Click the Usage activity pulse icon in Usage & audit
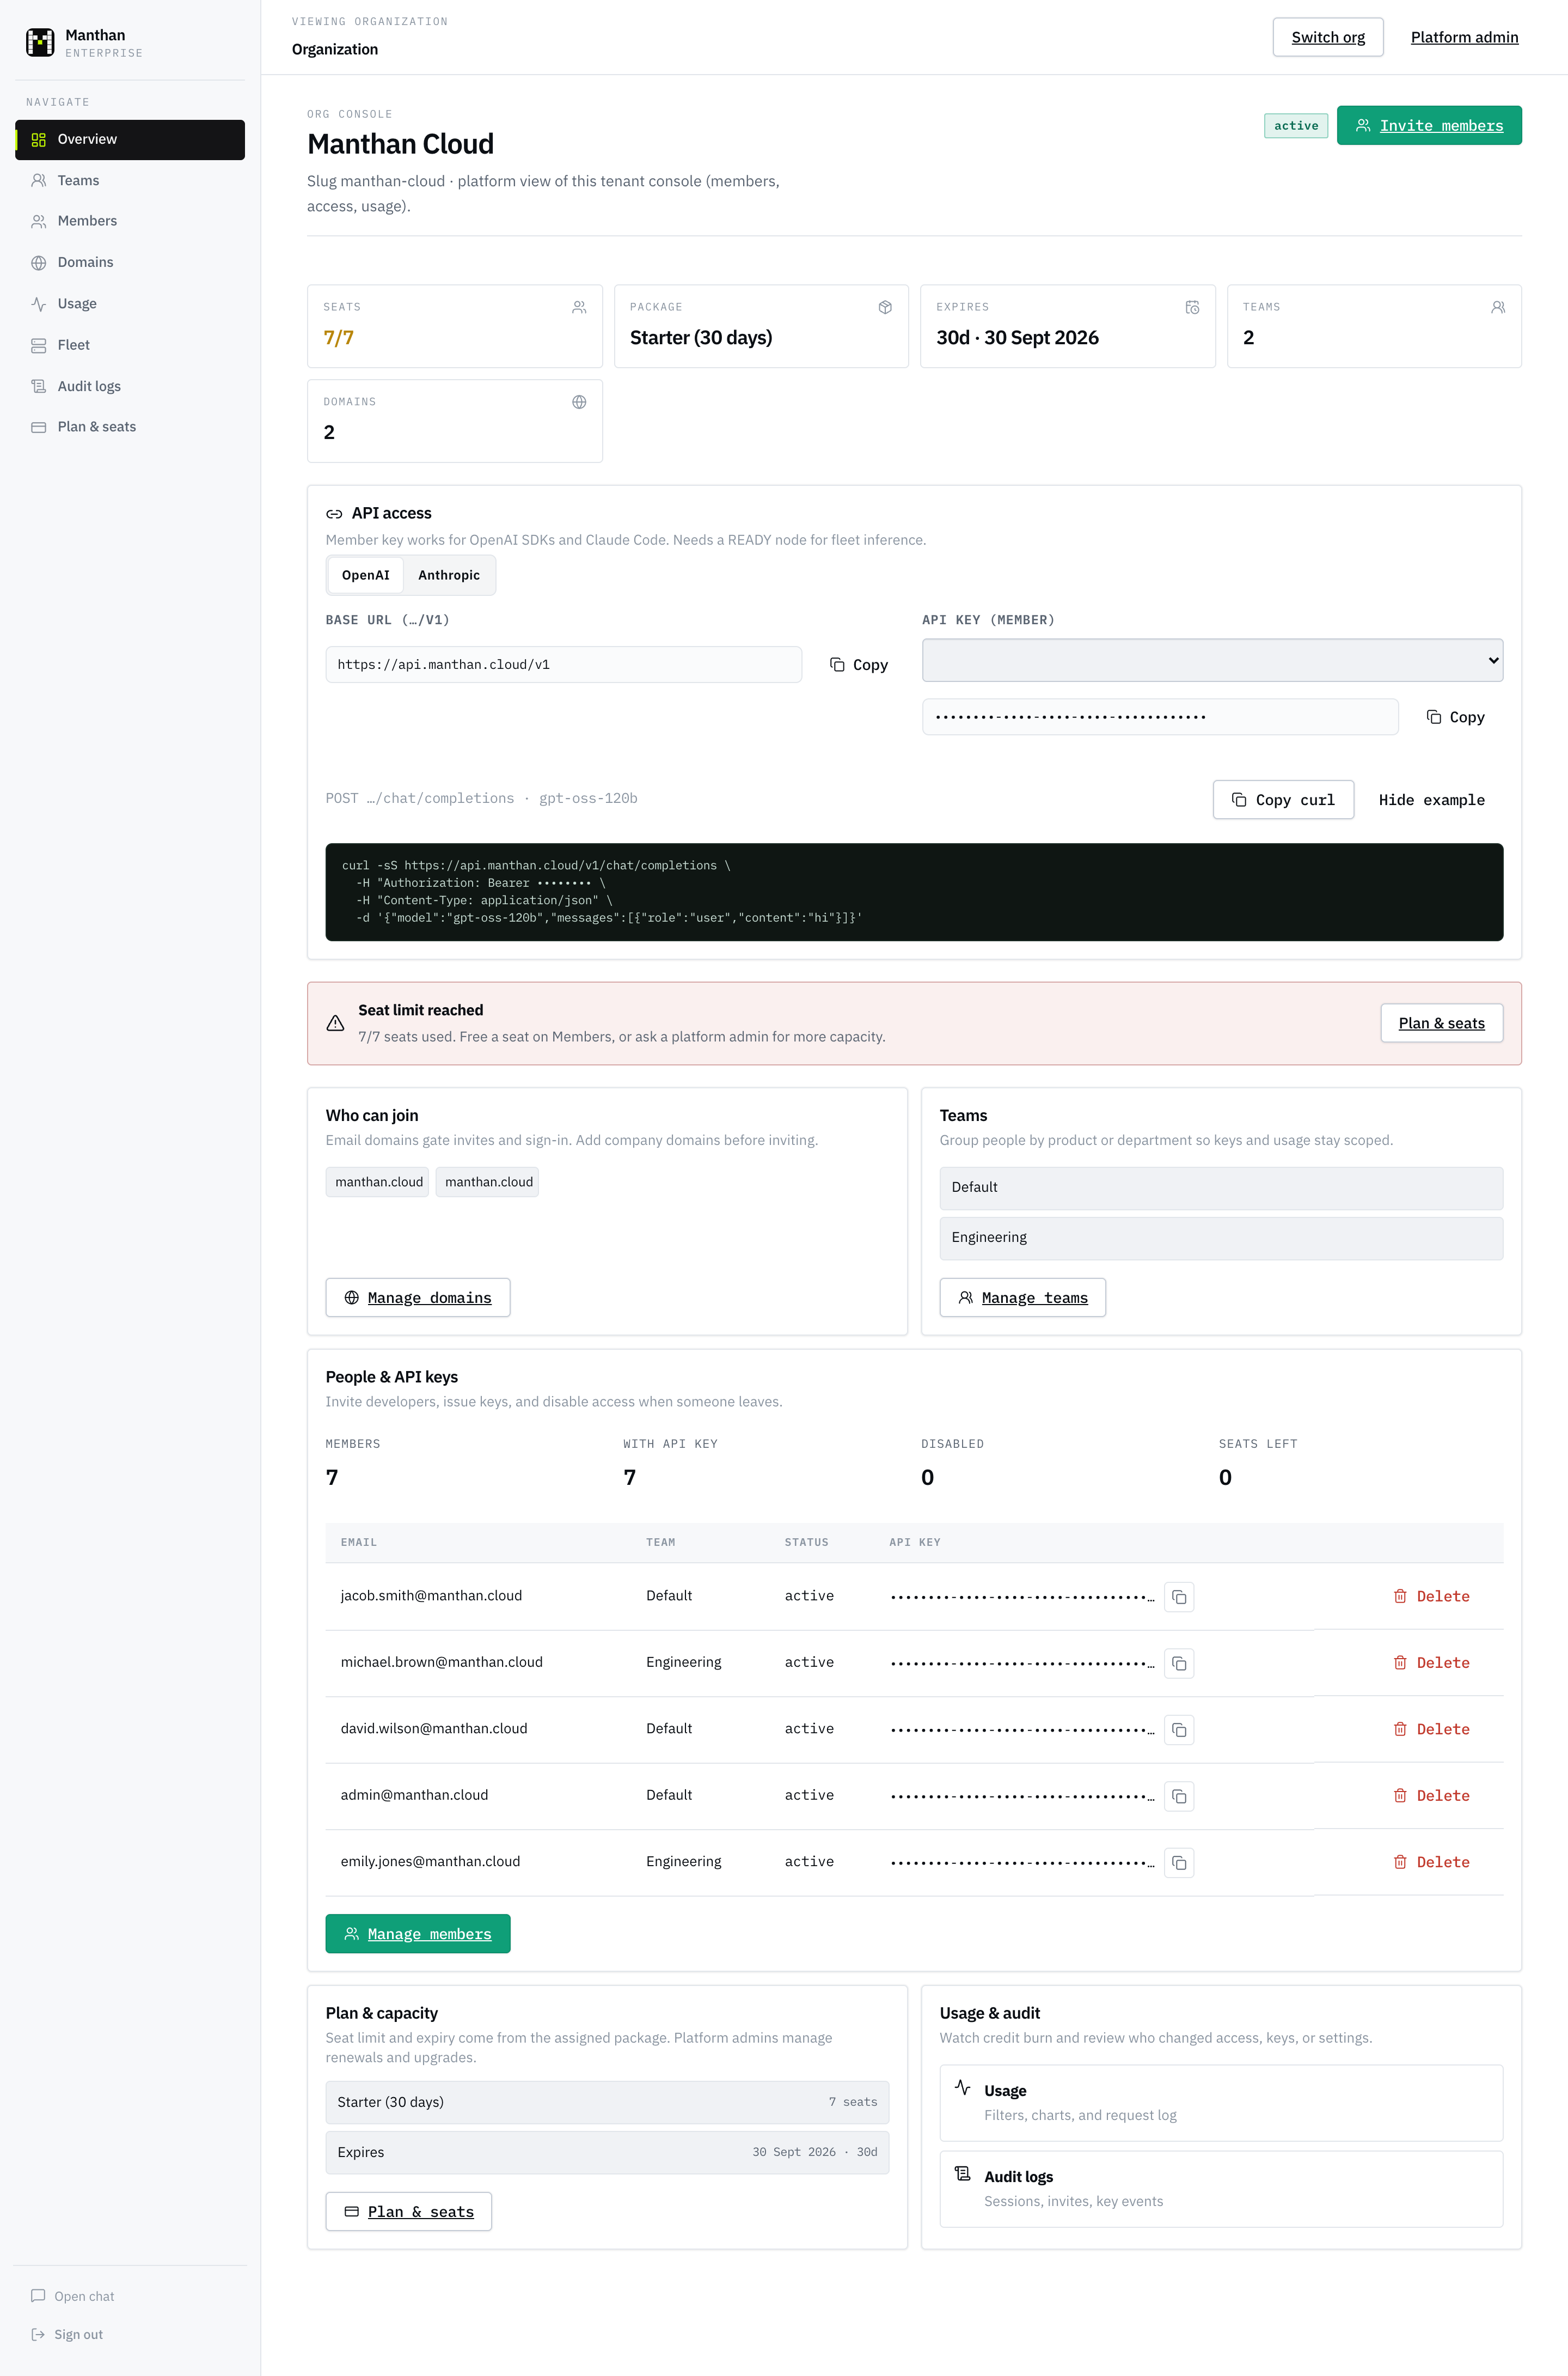 [963, 2087]
